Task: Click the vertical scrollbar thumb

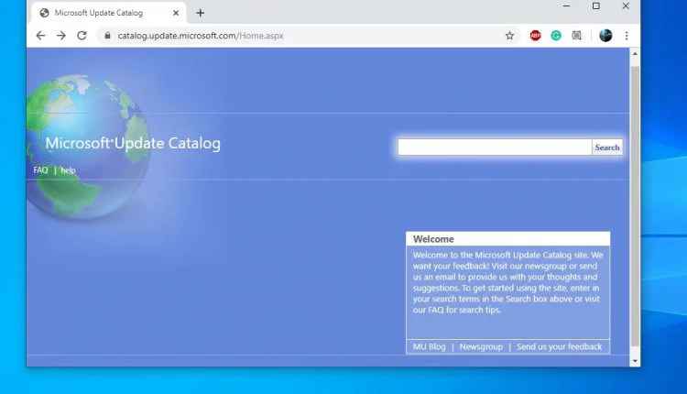Action: coord(635,206)
